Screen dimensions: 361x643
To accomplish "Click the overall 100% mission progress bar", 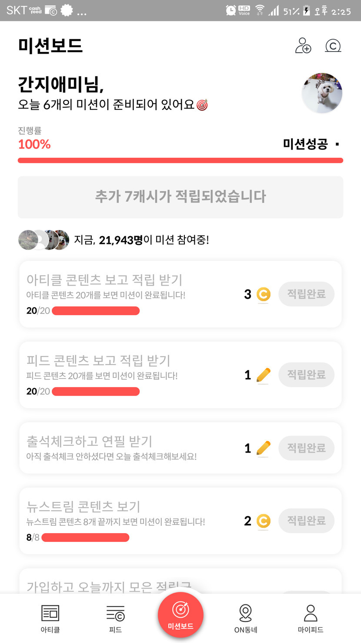I will [180, 160].
